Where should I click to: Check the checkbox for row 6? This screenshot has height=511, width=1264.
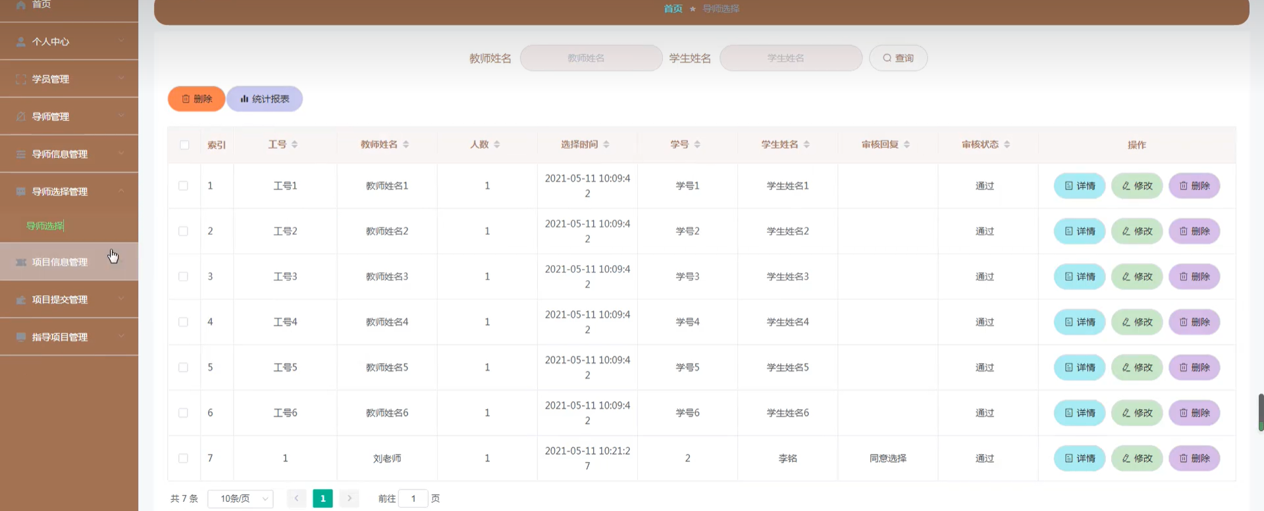click(x=183, y=413)
